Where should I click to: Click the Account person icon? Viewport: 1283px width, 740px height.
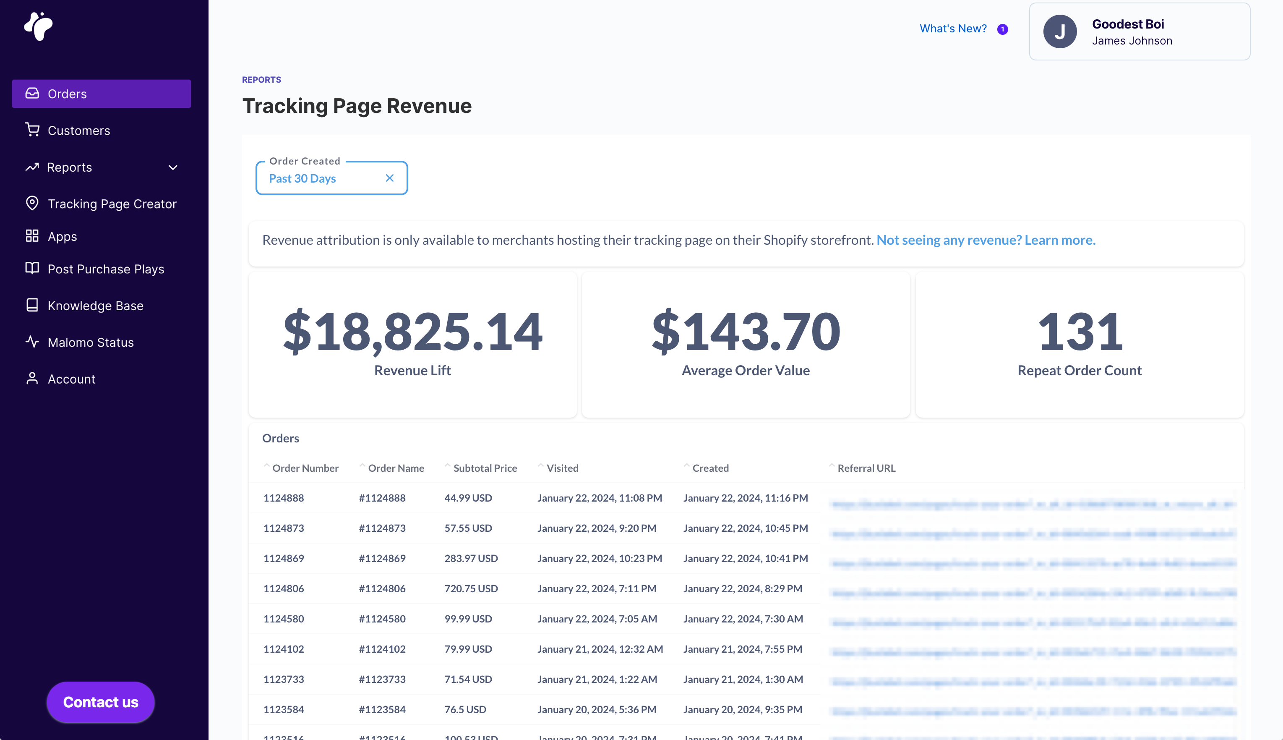click(x=32, y=379)
